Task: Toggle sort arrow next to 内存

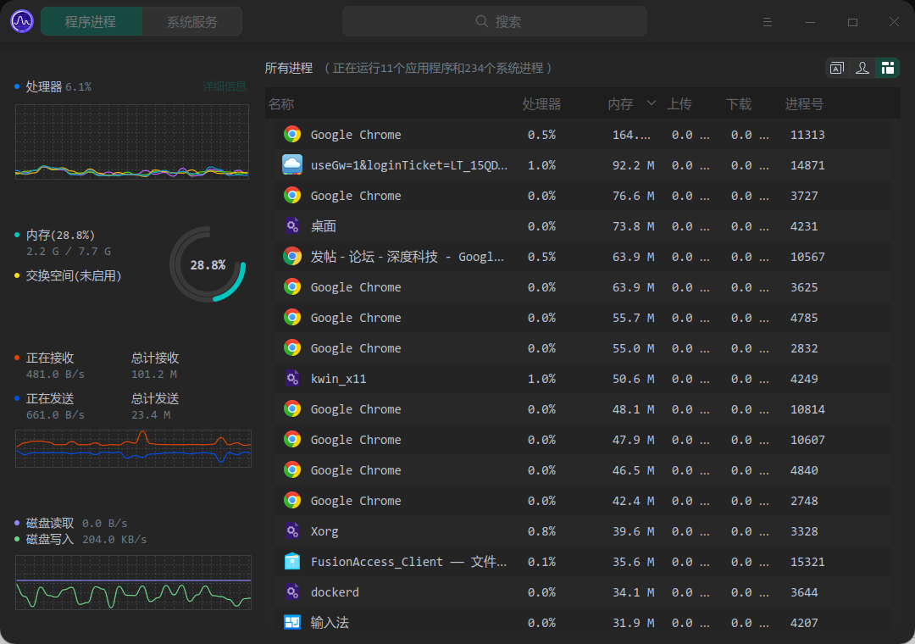Action: [652, 103]
